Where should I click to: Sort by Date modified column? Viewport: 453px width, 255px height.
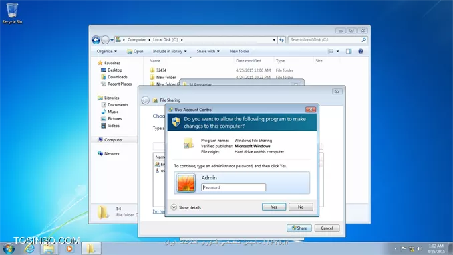[249, 60]
